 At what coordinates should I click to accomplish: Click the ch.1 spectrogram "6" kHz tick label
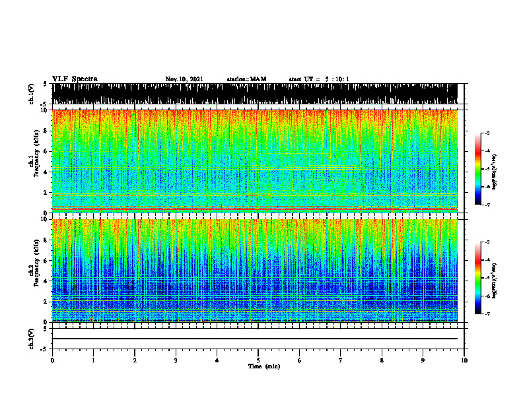(x=46, y=151)
